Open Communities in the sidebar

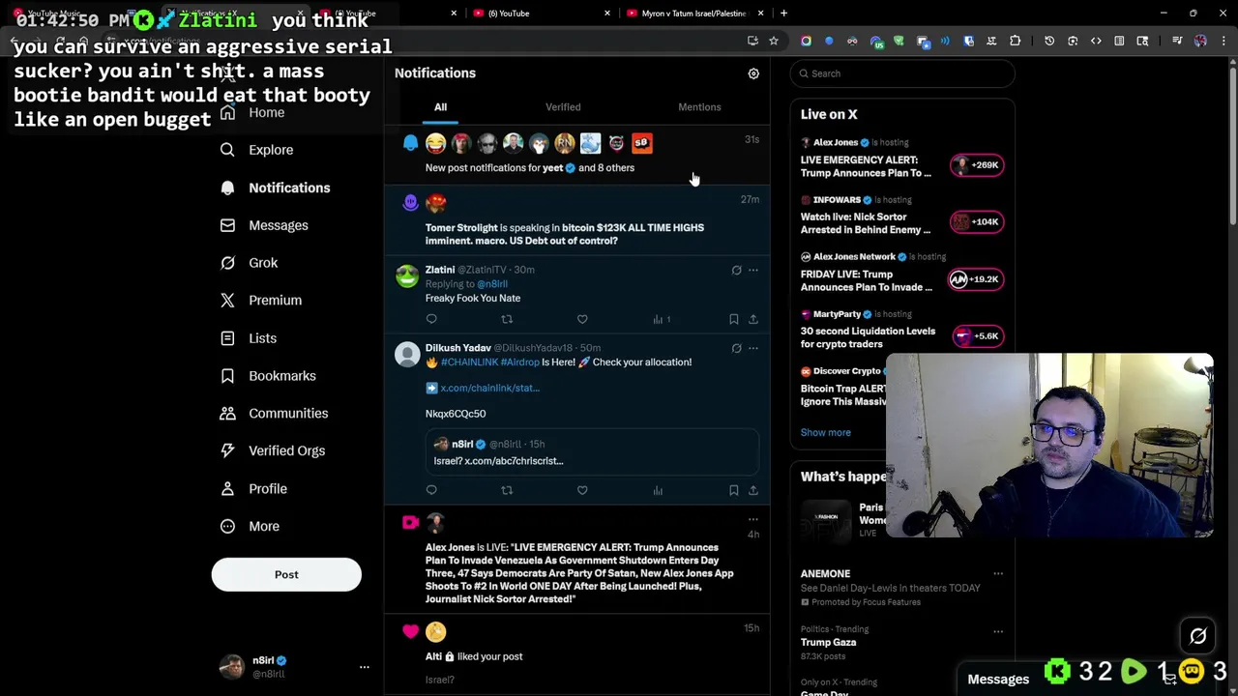click(274, 414)
